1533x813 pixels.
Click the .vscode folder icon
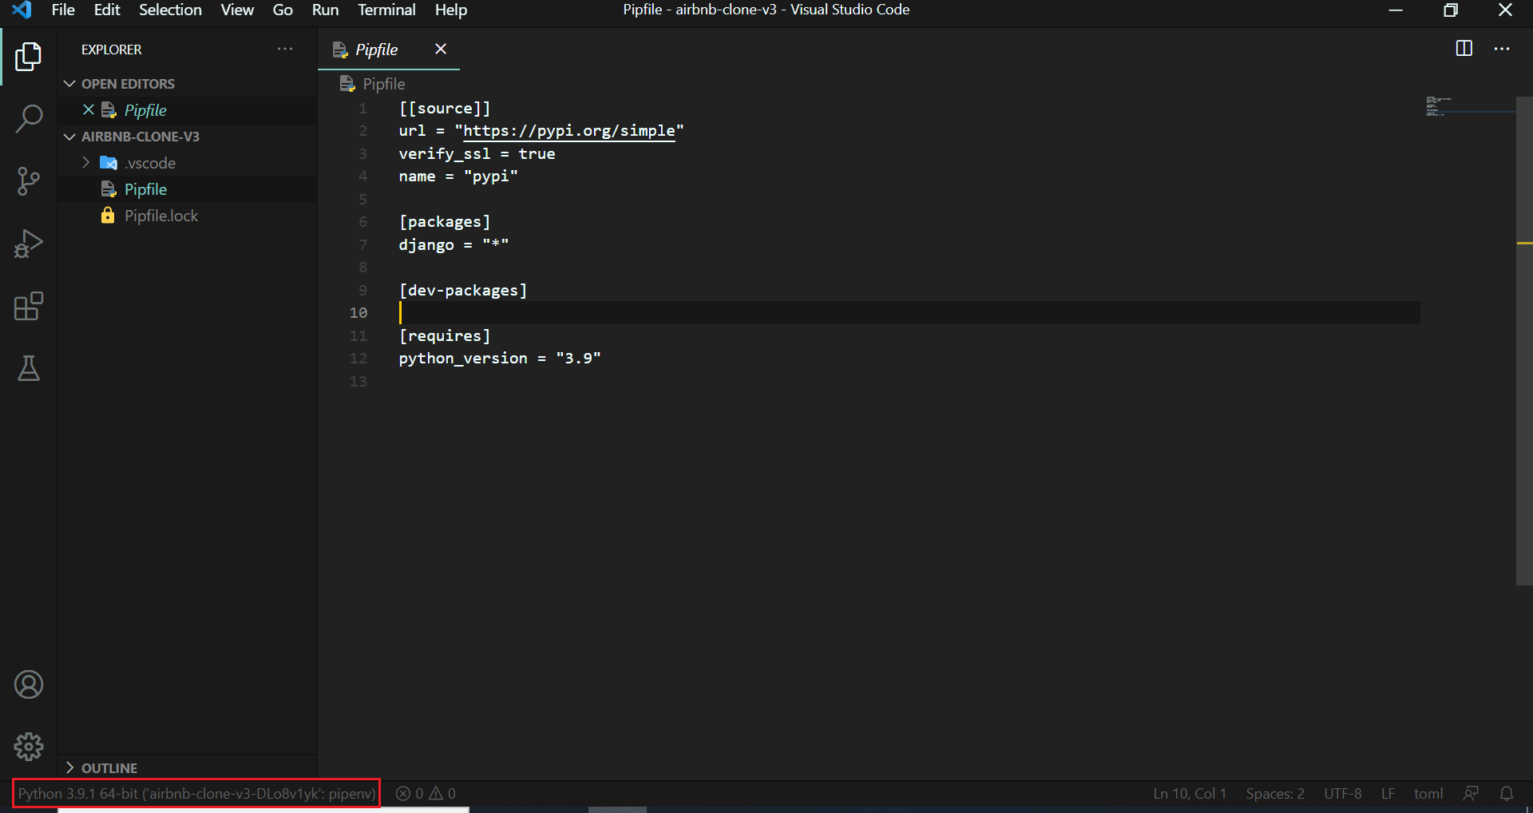(109, 163)
